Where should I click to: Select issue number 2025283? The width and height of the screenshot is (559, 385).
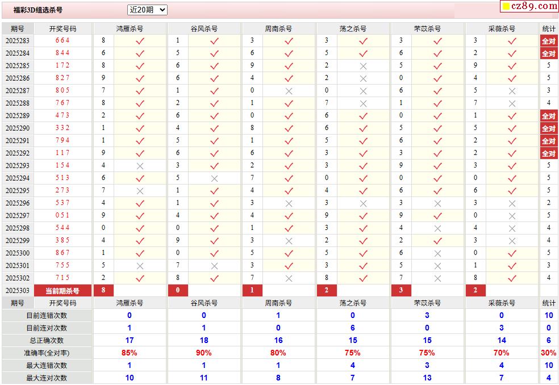point(18,41)
